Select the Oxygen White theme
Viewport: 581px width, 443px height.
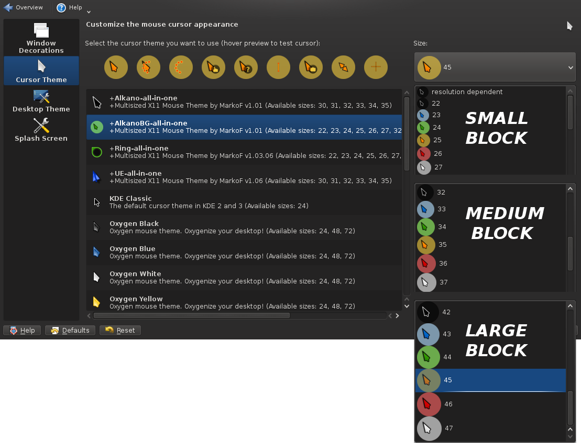click(244, 278)
